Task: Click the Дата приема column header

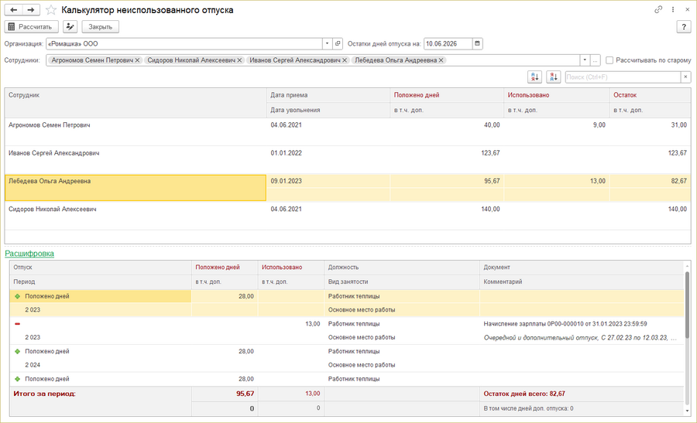Action: (328, 95)
